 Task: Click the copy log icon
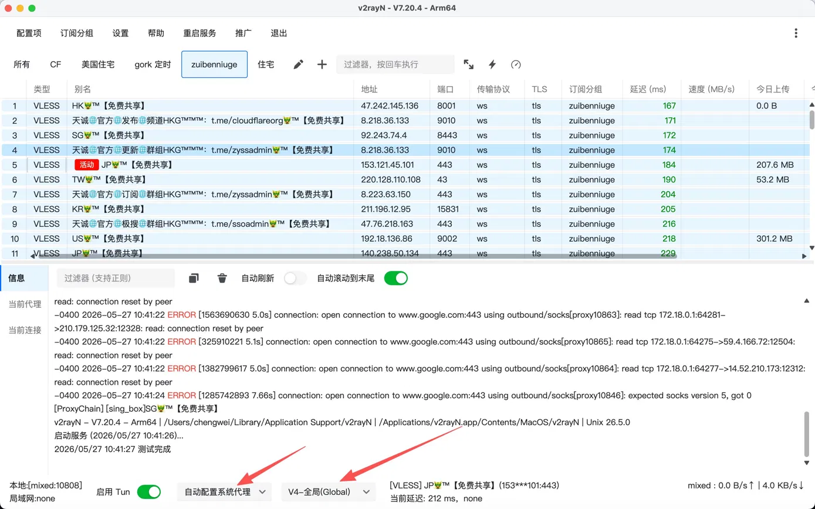click(194, 278)
